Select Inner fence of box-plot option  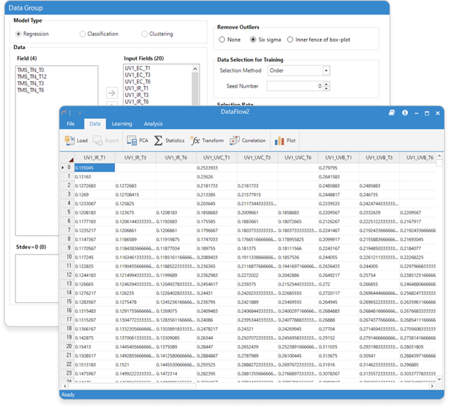pyautogui.click(x=290, y=40)
